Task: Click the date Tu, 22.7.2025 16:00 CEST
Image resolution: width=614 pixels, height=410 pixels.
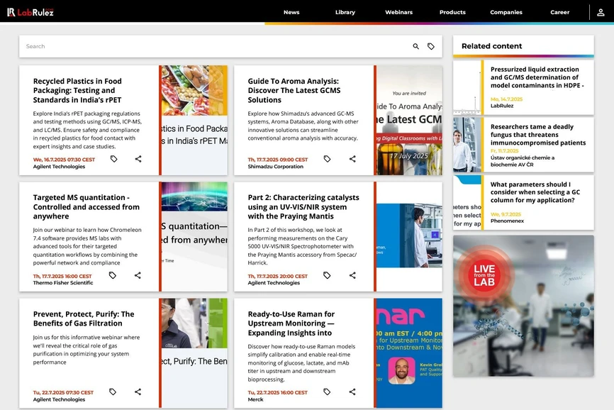Action: click(x=278, y=392)
